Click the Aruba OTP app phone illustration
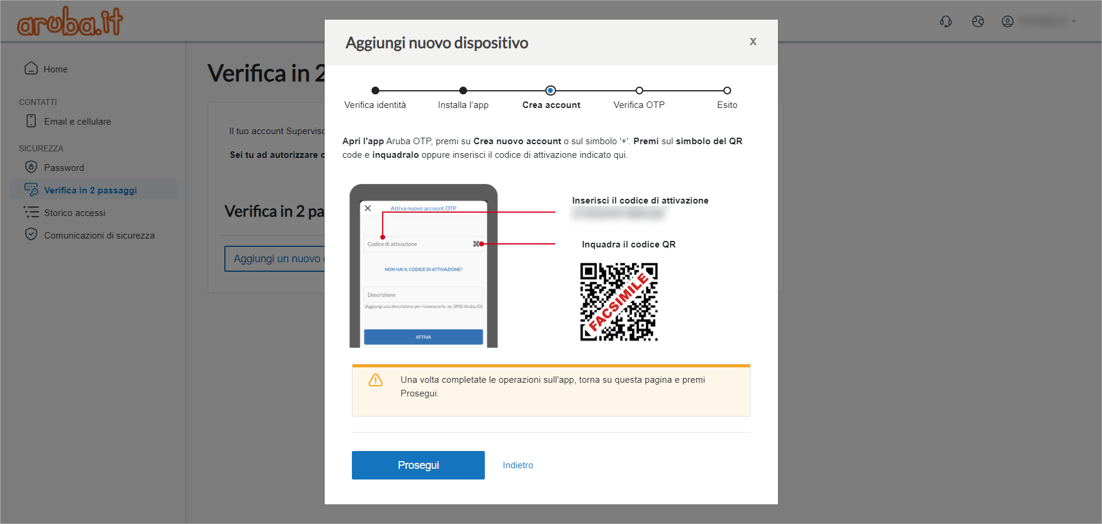The width and height of the screenshot is (1102, 524). pyautogui.click(x=424, y=266)
